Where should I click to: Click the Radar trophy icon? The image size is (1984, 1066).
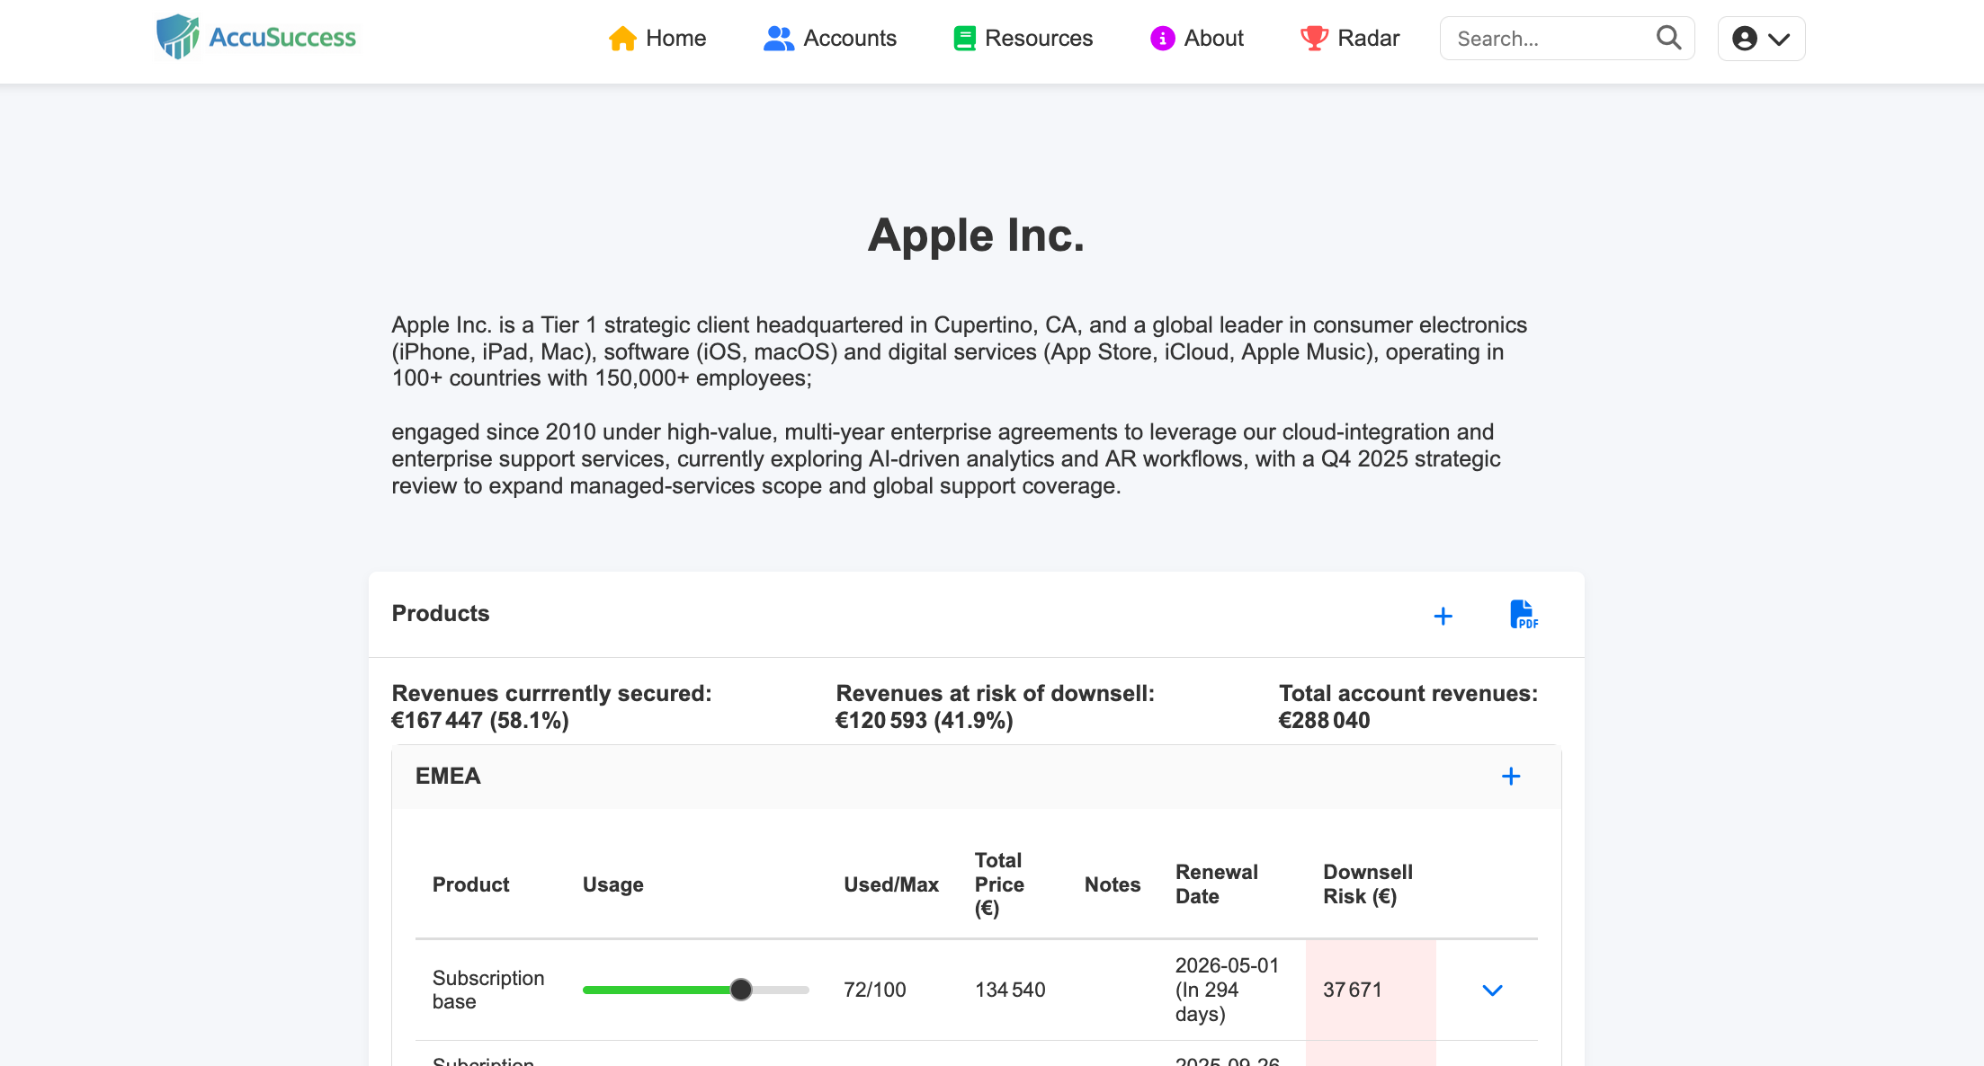(x=1314, y=39)
